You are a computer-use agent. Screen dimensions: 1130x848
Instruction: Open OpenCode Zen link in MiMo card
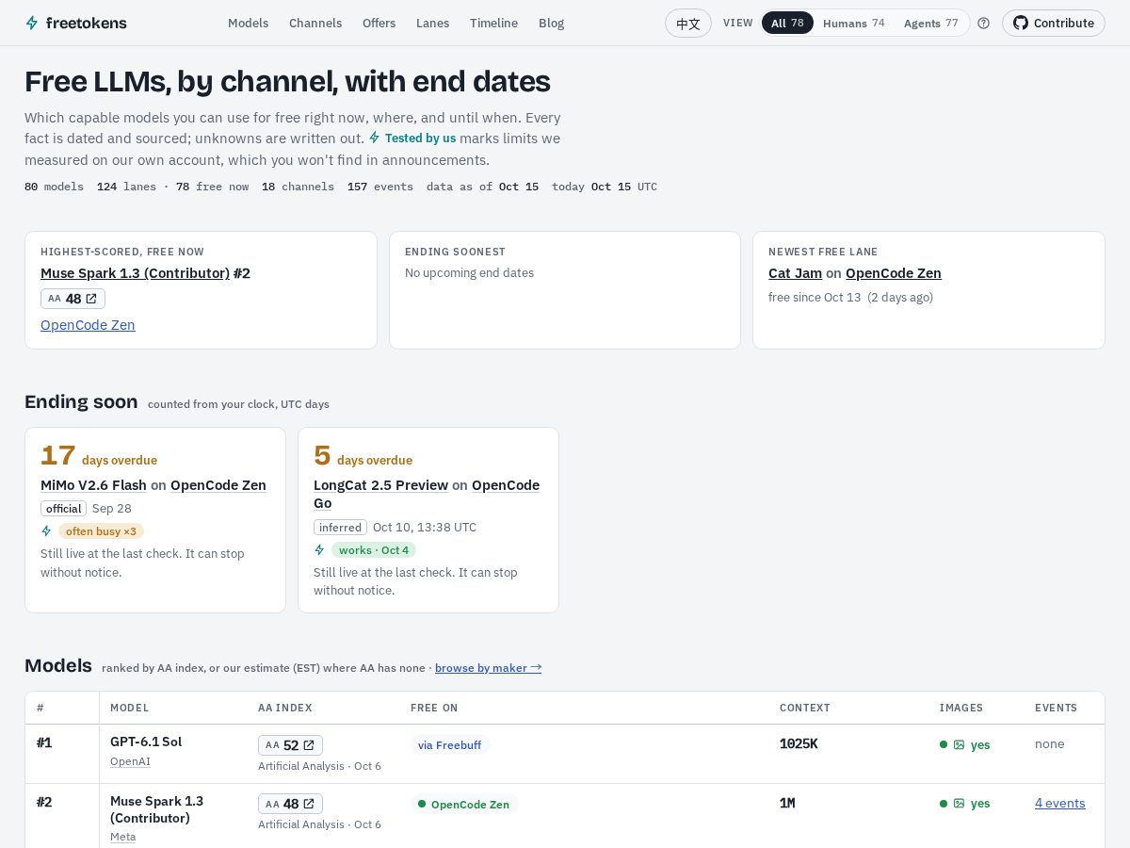[218, 485]
